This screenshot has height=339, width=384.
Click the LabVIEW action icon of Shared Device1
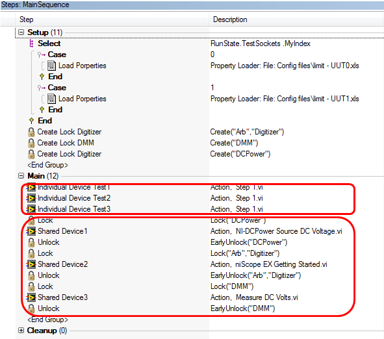(x=31, y=231)
